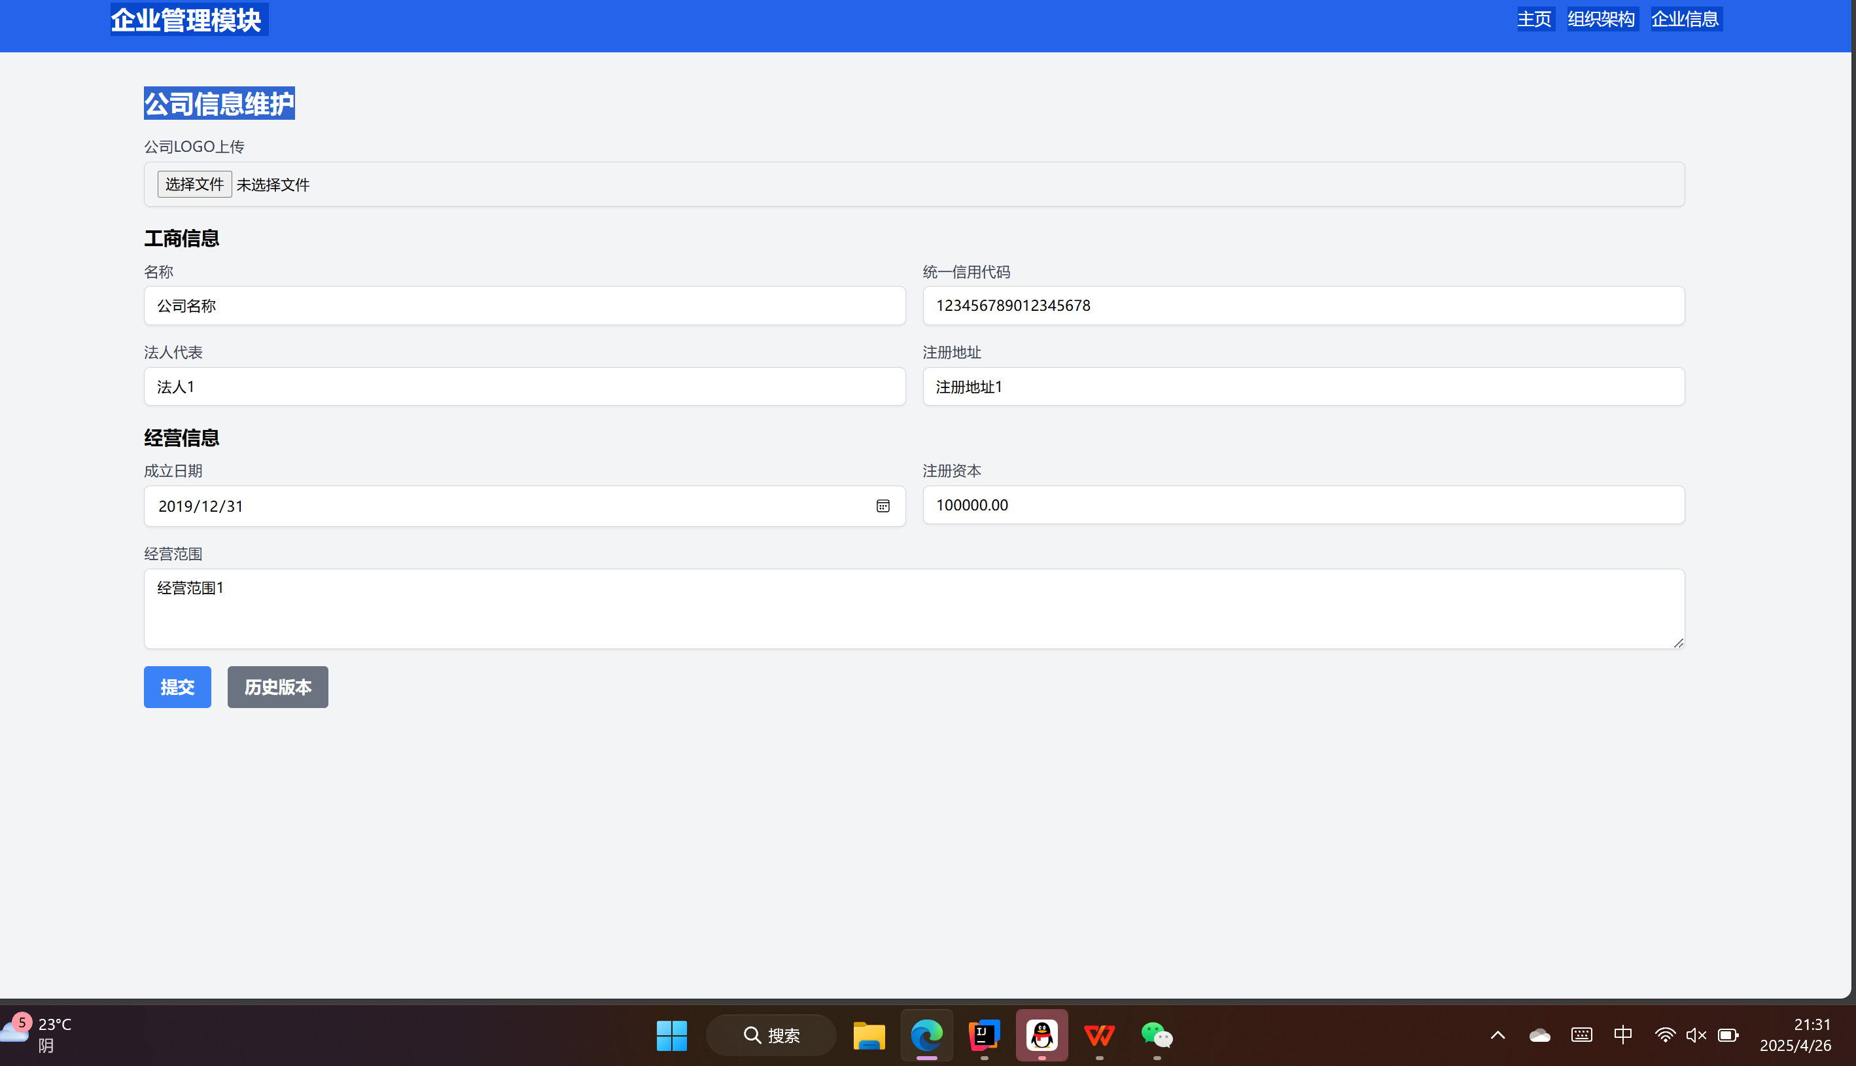This screenshot has height=1066, width=1856.
Task: Switch the 中 input method indicator
Action: click(x=1622, y=1035)
